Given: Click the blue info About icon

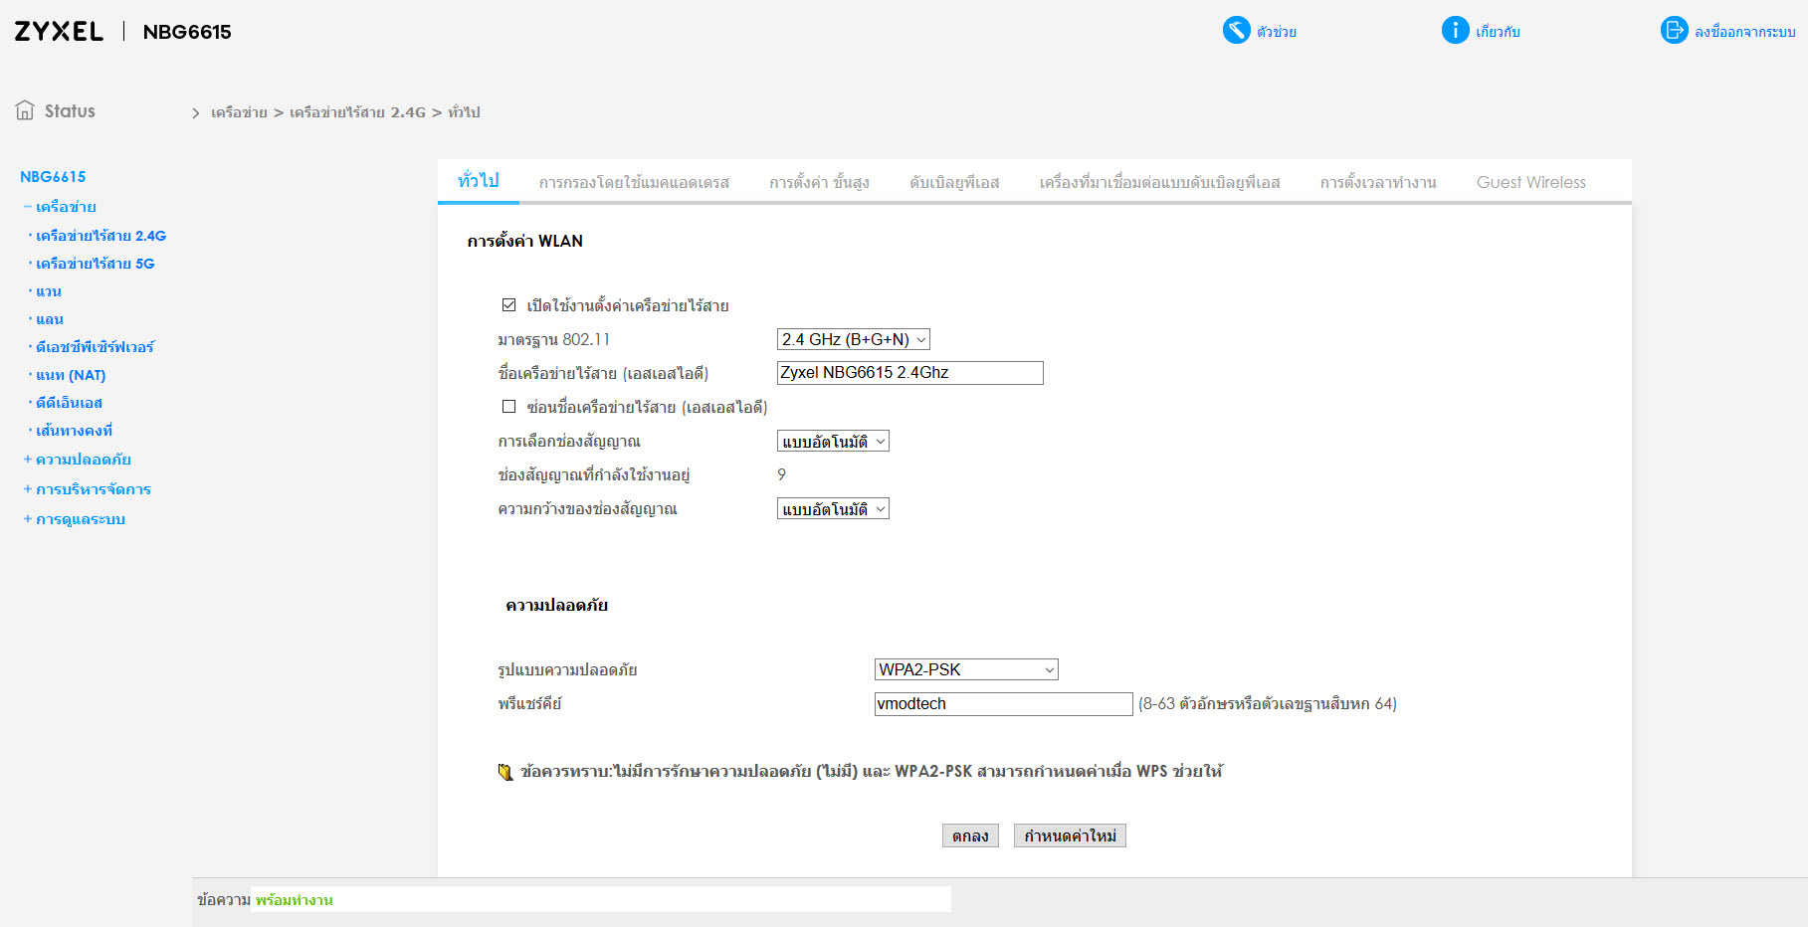Looking at the screenshot, I should (1455, 31).
